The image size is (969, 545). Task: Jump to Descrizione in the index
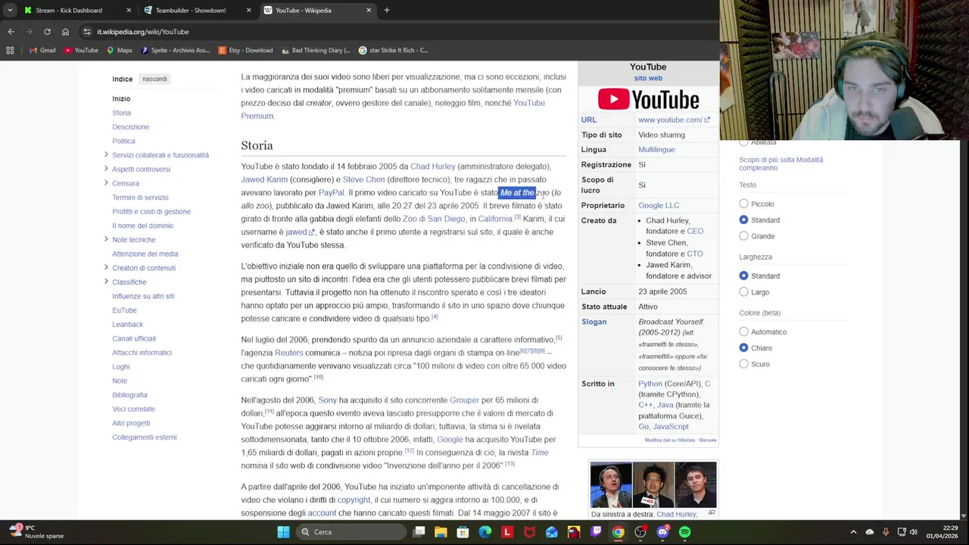[130, 127]
